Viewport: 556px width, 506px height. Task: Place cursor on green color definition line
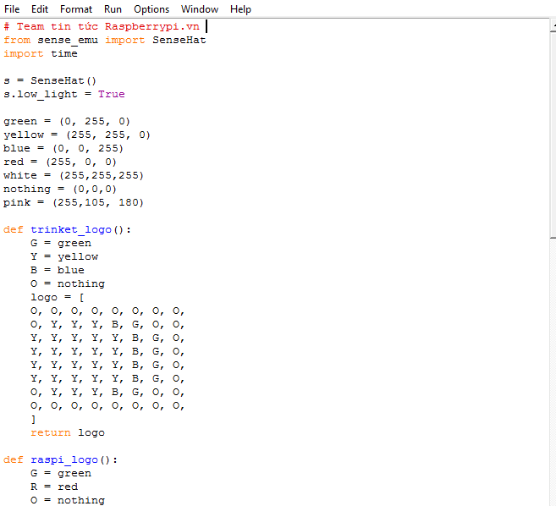tap(67, 121)
